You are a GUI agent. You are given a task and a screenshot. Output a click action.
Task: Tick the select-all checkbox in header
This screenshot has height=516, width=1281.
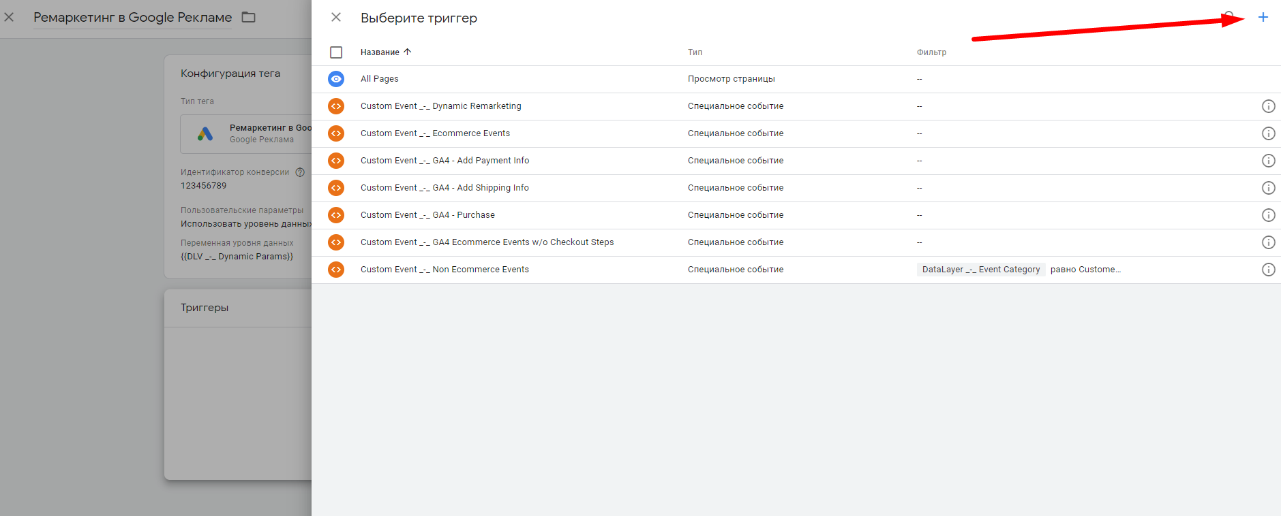[336, 52]
